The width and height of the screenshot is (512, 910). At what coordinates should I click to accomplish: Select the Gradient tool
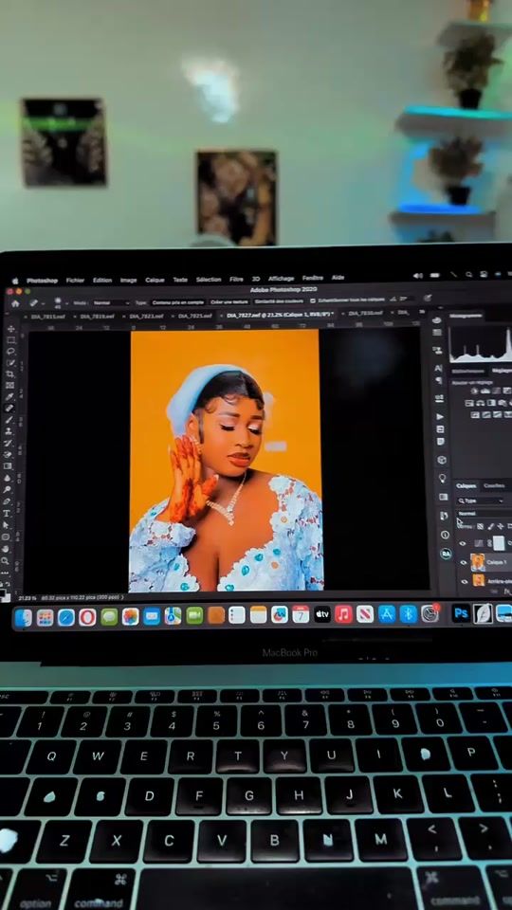(x=9, y=466)
